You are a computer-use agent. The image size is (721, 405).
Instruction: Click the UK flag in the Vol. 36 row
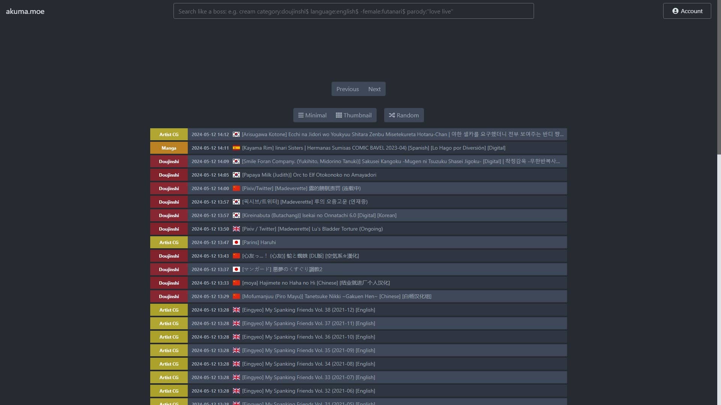pos(236,337)
